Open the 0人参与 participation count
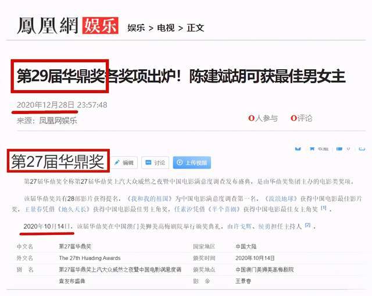Image resolution: width=372 pixels, height=296 pixels. (263, 118)
